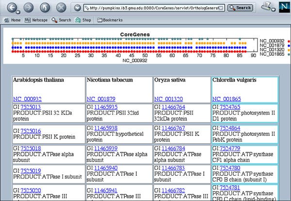291x201 pixels.
Task: Open the Home toolbar shortcut
Action: coord(12,20)
